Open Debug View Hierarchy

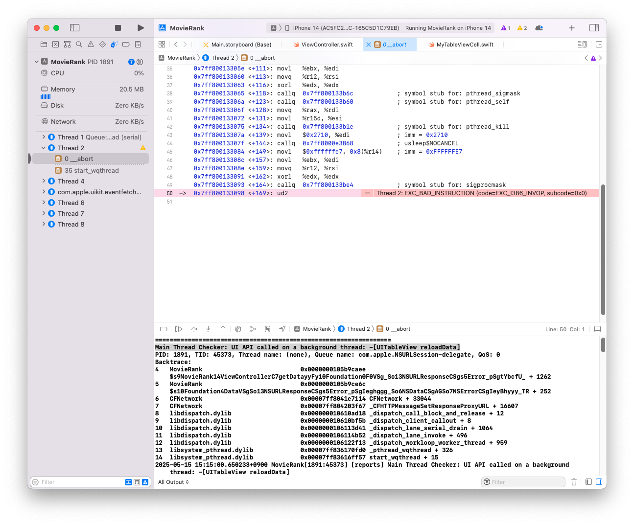click(238, 329)
